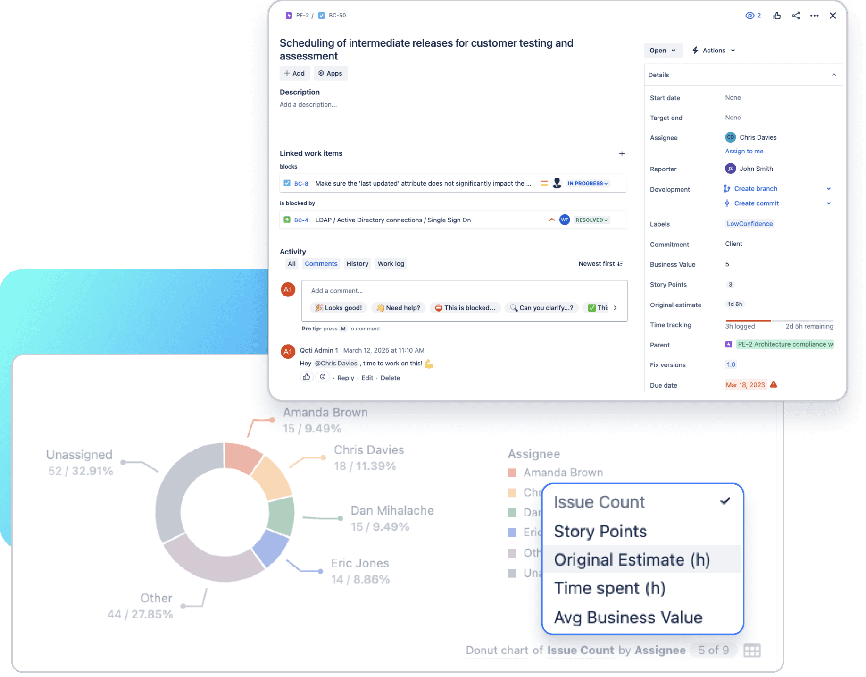The image size is (866, 677).
Task: Click the Add a comment field
Action: point(464,290)
